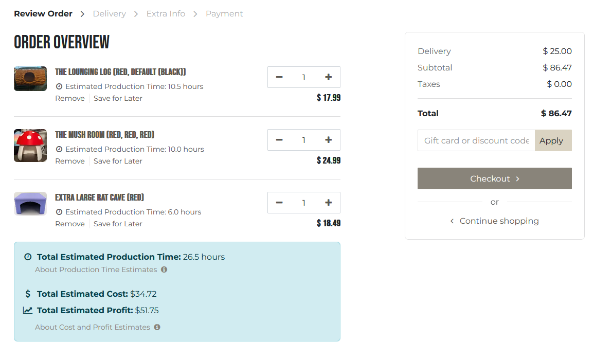
Task: Go to the Payment step
Action: point(224,14)
